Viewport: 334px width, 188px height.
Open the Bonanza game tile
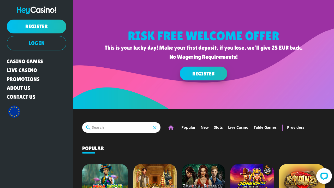(302, 176)
